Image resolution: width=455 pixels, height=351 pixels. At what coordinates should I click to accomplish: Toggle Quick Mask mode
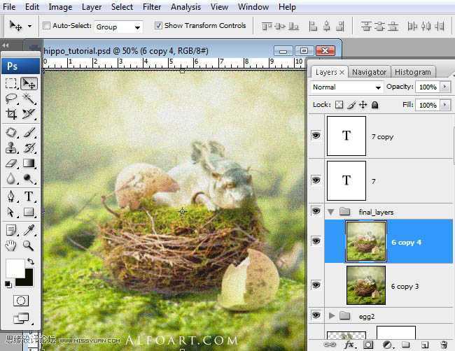(x=21, y=301)
